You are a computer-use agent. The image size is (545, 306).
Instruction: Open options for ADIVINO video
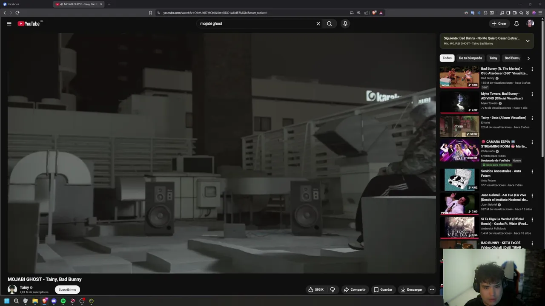532,94
